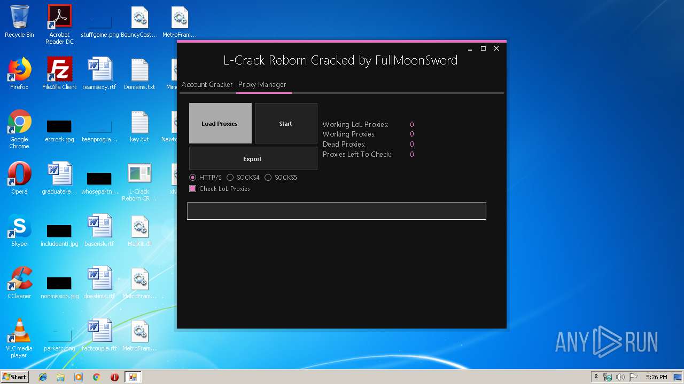The width and height of the screenshot is (684, 384).
Task: Open Chrome from the taskbar
Action: tap(97, 377)
